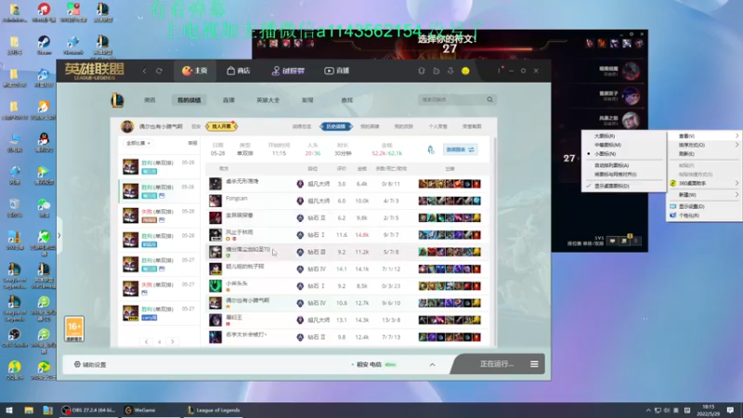Click champion portrait in 小岸头头 row

click(215, 286)
